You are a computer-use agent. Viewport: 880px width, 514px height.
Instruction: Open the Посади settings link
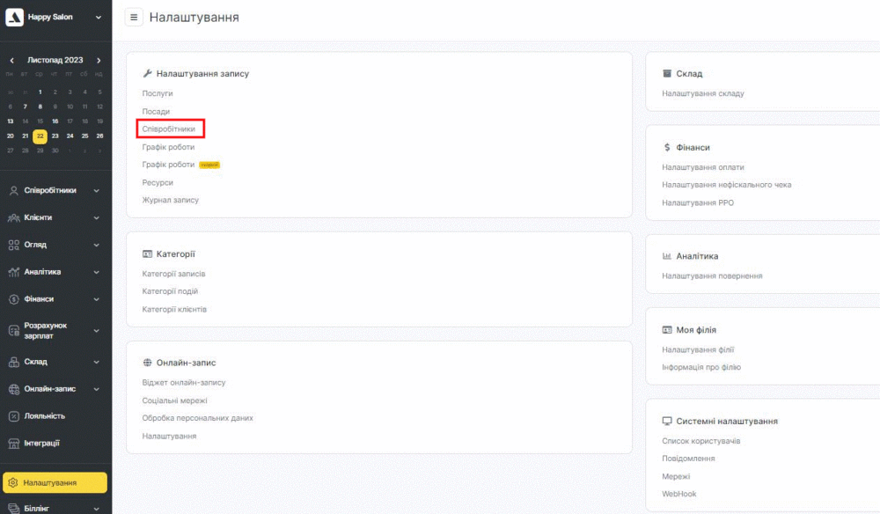coord(156,112)
